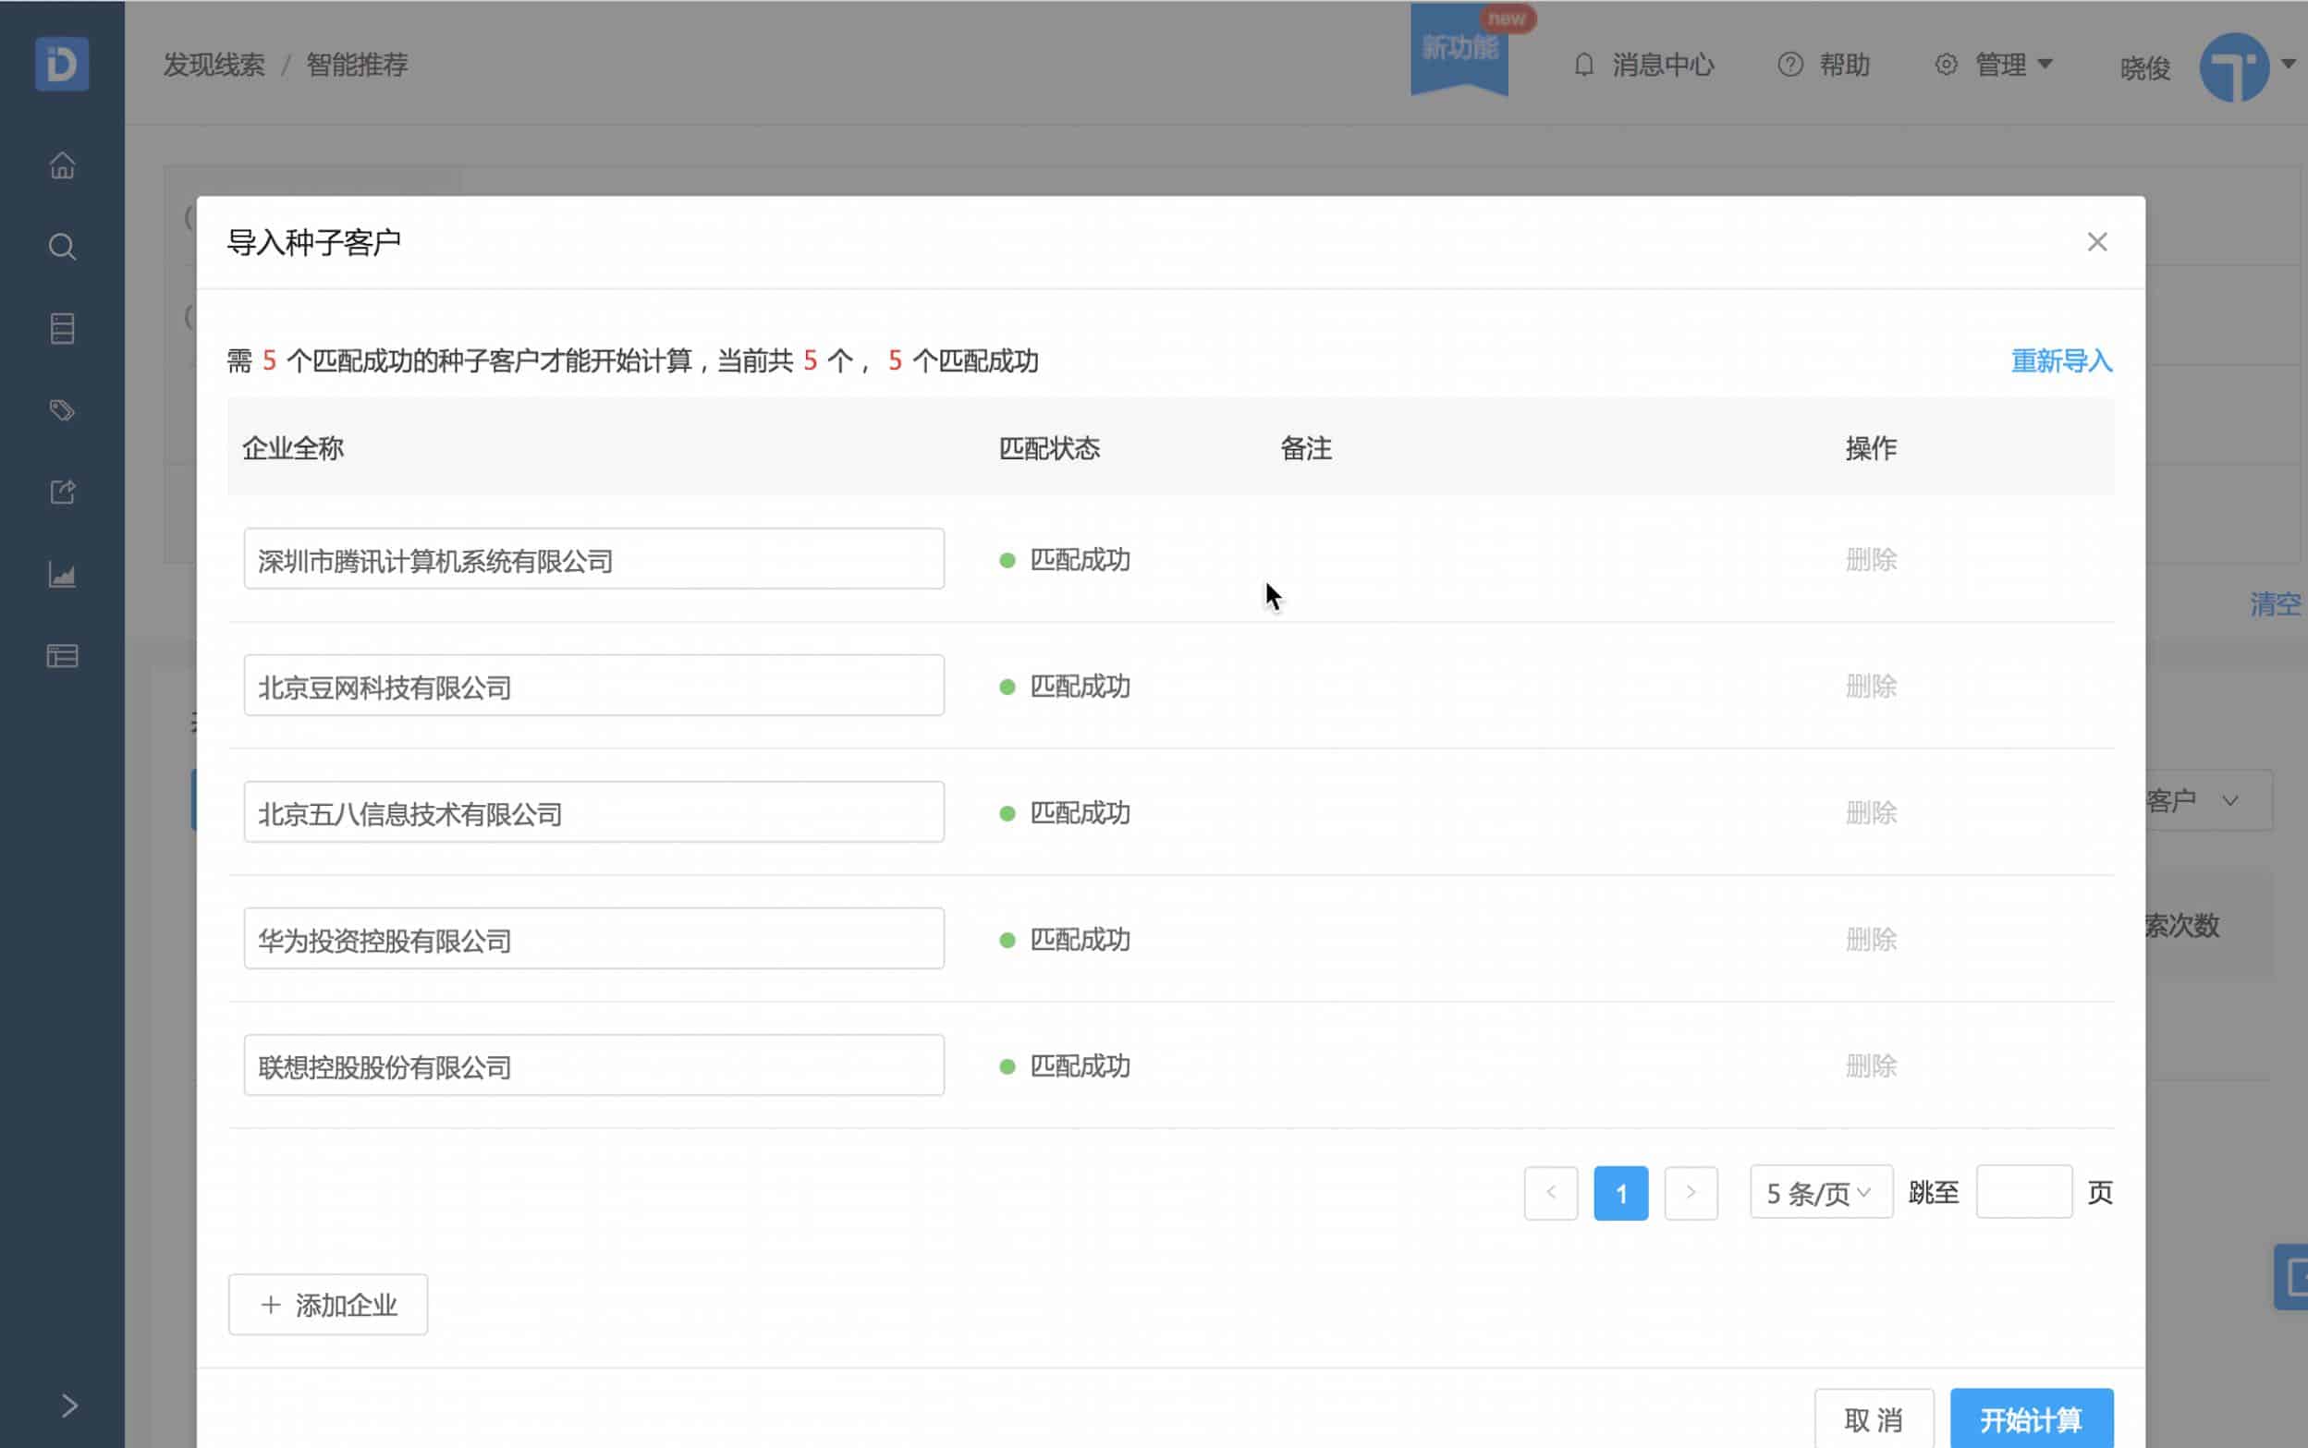Image resolution: width=2308 pixels, height=1448 pixels.
Task: Click the 匹配状态 column header
Action: 1050,448
